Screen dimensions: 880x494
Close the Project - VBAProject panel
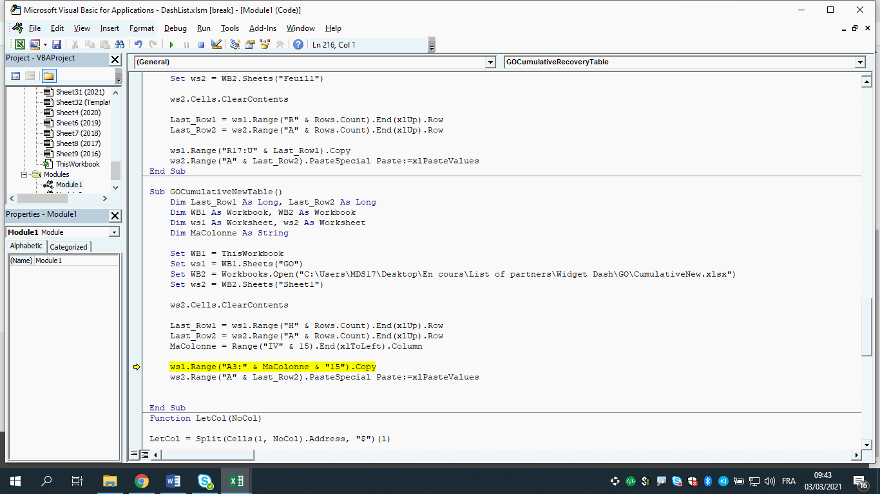[115, 59]
